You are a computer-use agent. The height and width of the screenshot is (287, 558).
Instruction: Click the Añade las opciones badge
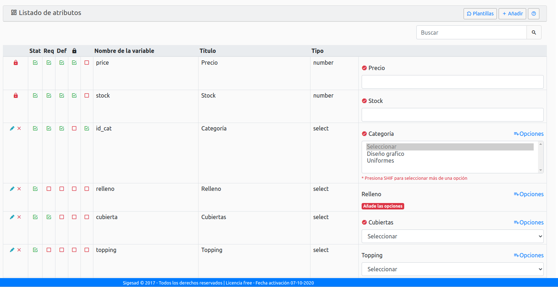click(383, 206)
